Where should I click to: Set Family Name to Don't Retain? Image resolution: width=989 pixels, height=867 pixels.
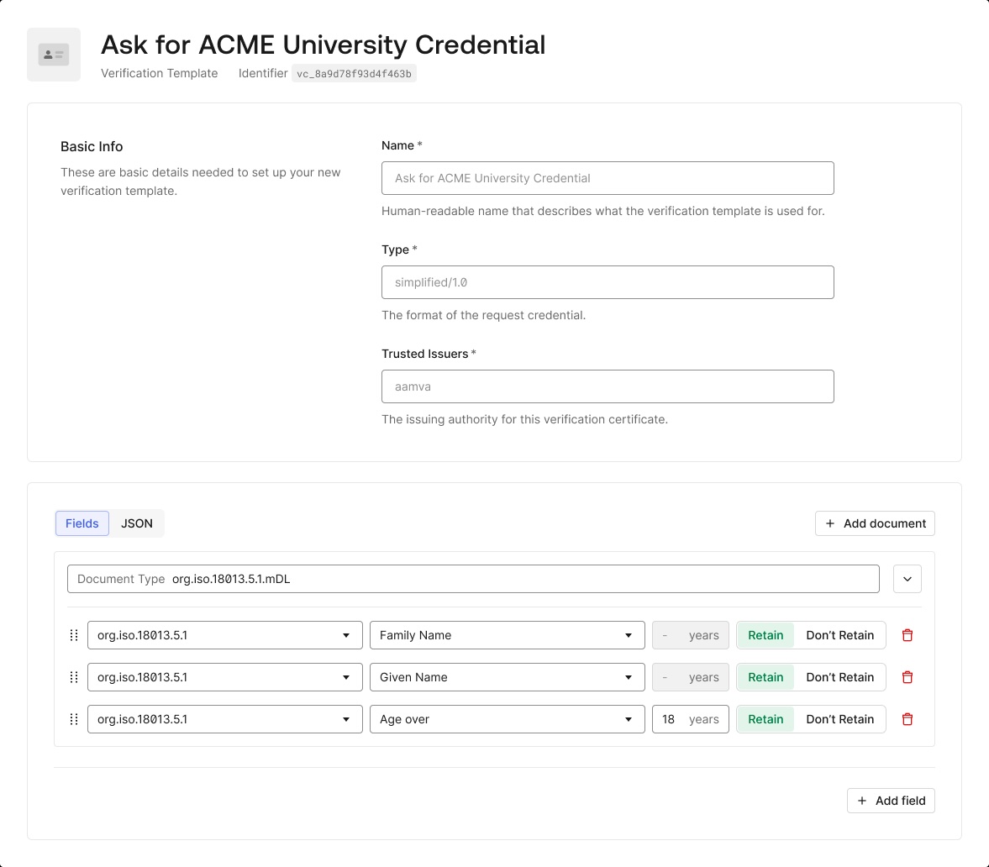tap(839, 635)
